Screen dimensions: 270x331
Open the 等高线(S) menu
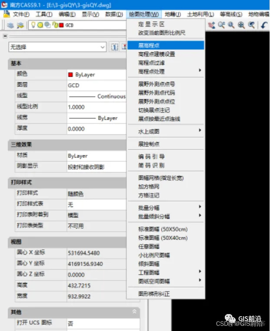231,14
